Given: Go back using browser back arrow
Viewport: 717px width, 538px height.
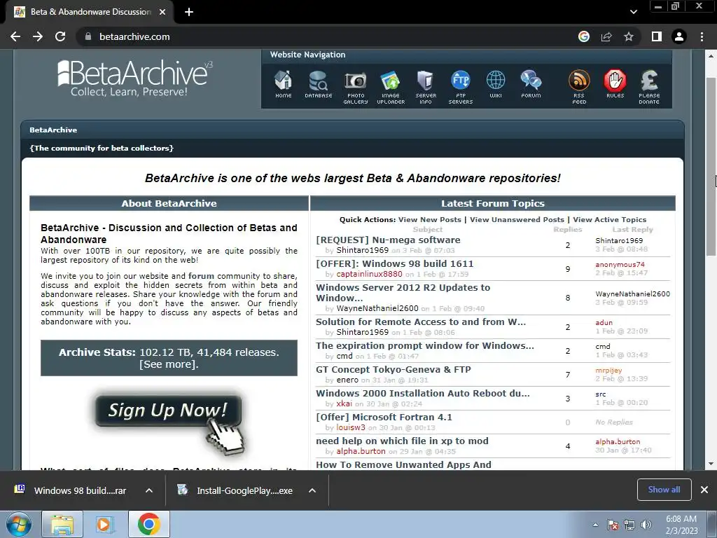Looking at the screenshot, I should 15,36.
